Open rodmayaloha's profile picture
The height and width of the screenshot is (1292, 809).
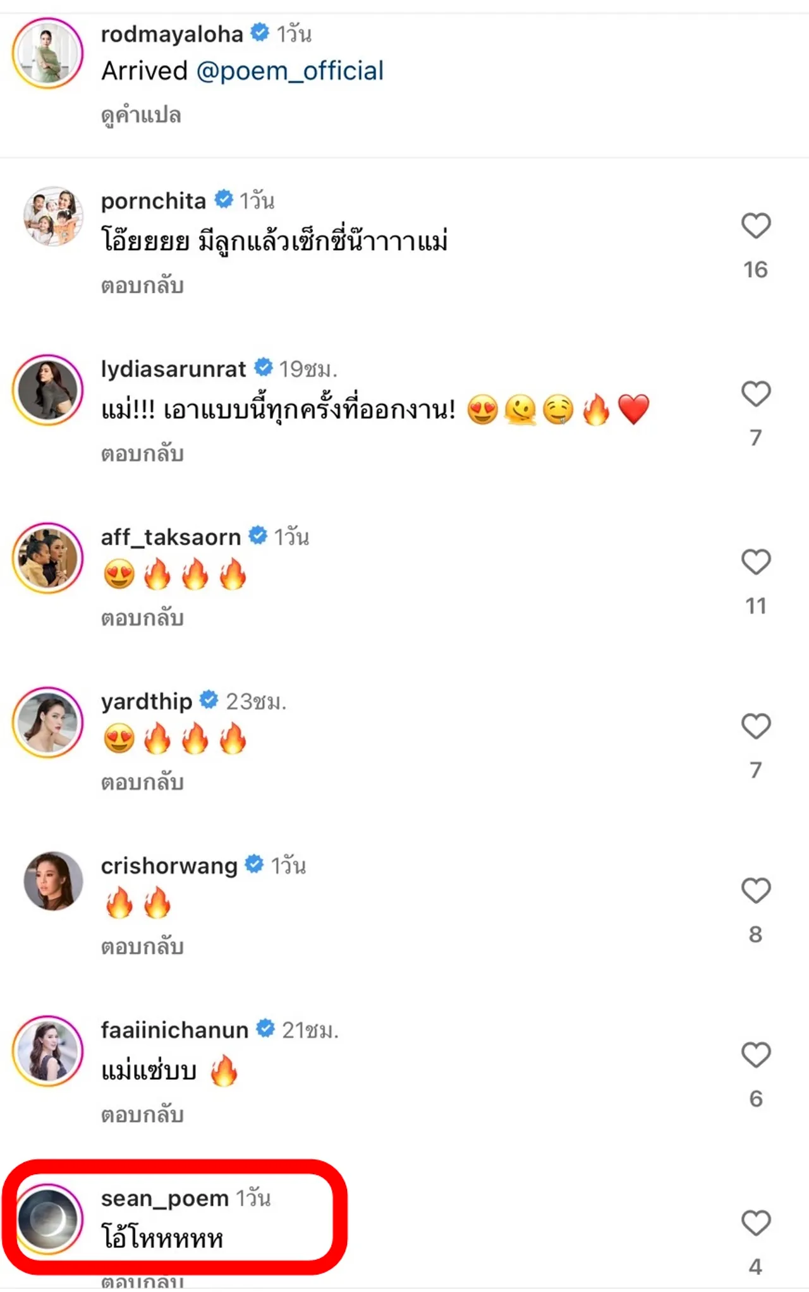click(48, 53)
